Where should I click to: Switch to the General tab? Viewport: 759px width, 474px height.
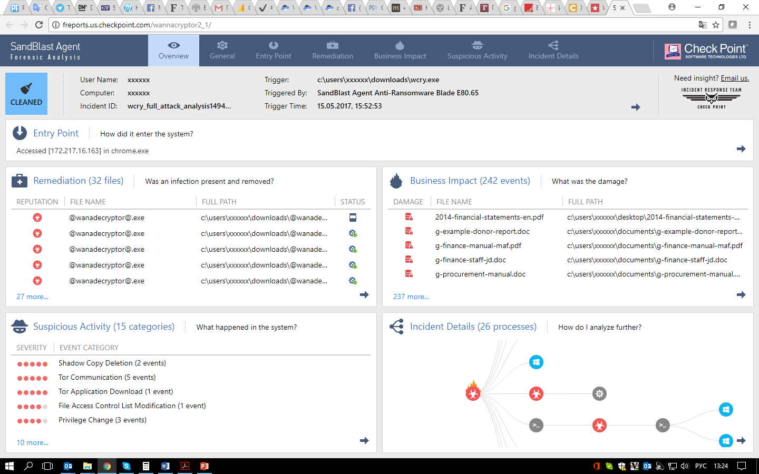coord(222,51)
